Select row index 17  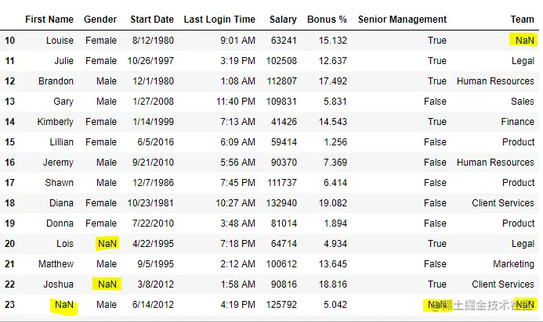click(10, 183)
